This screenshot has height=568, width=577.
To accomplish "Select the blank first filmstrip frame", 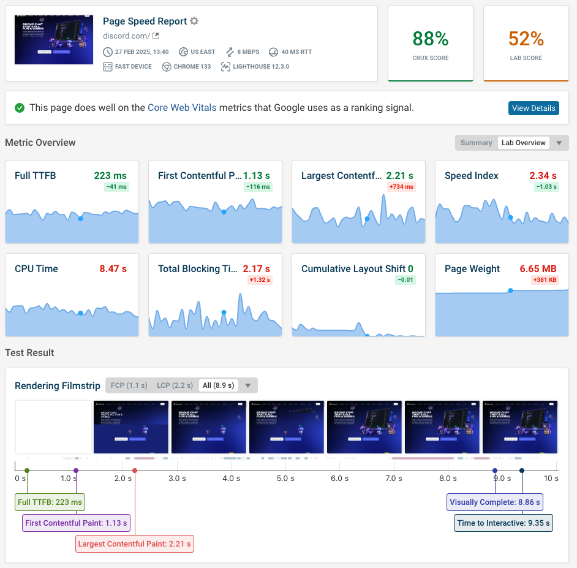I will (x=53, y=427).
